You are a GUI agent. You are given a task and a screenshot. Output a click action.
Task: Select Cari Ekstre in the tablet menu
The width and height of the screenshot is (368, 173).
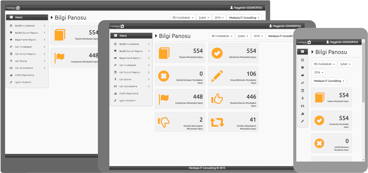[x=125, y=79]
